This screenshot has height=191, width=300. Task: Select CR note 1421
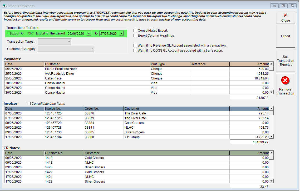click(137, 177)
